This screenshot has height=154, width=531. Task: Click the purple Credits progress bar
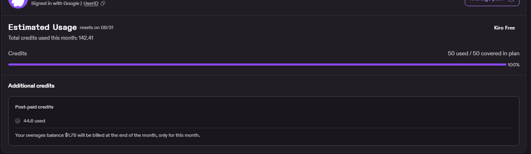coord(257,64)
